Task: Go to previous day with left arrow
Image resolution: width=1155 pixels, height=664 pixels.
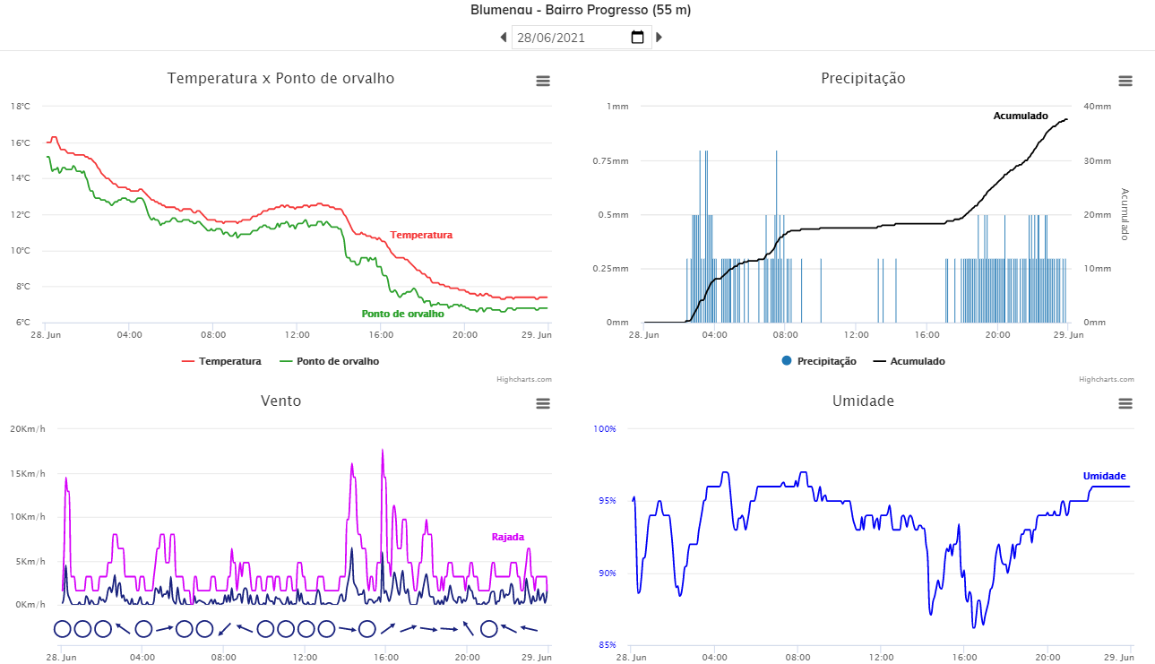Action: [503, 38]
